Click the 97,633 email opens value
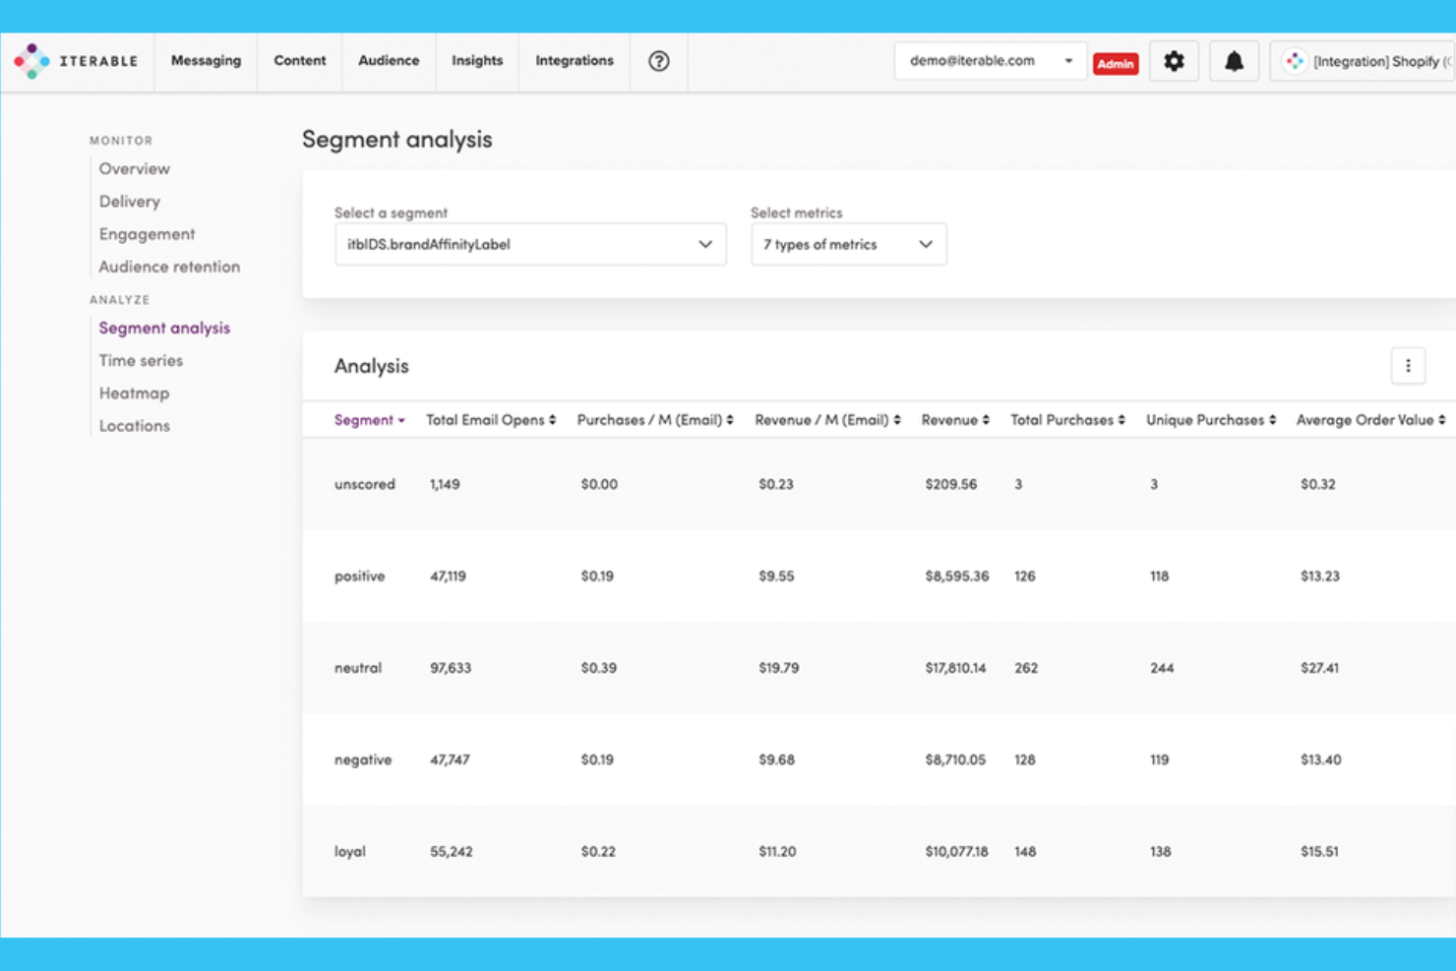Screen dimensions: 1456x971 pyautogui.click(x=451, y=668)
